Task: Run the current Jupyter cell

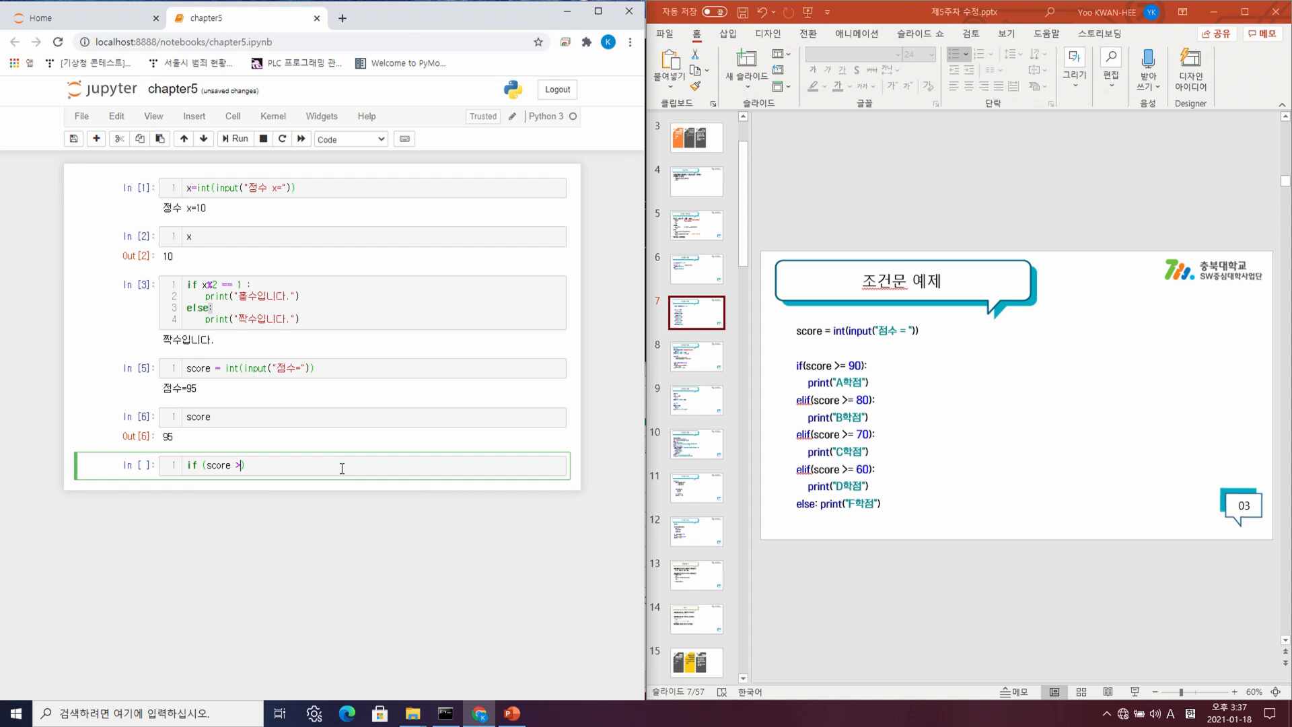Action: (x=235, y=139)
